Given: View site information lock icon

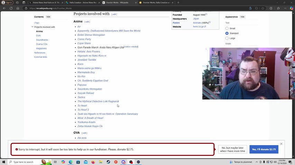Looking at the screenshot, I should pos(26,8).
